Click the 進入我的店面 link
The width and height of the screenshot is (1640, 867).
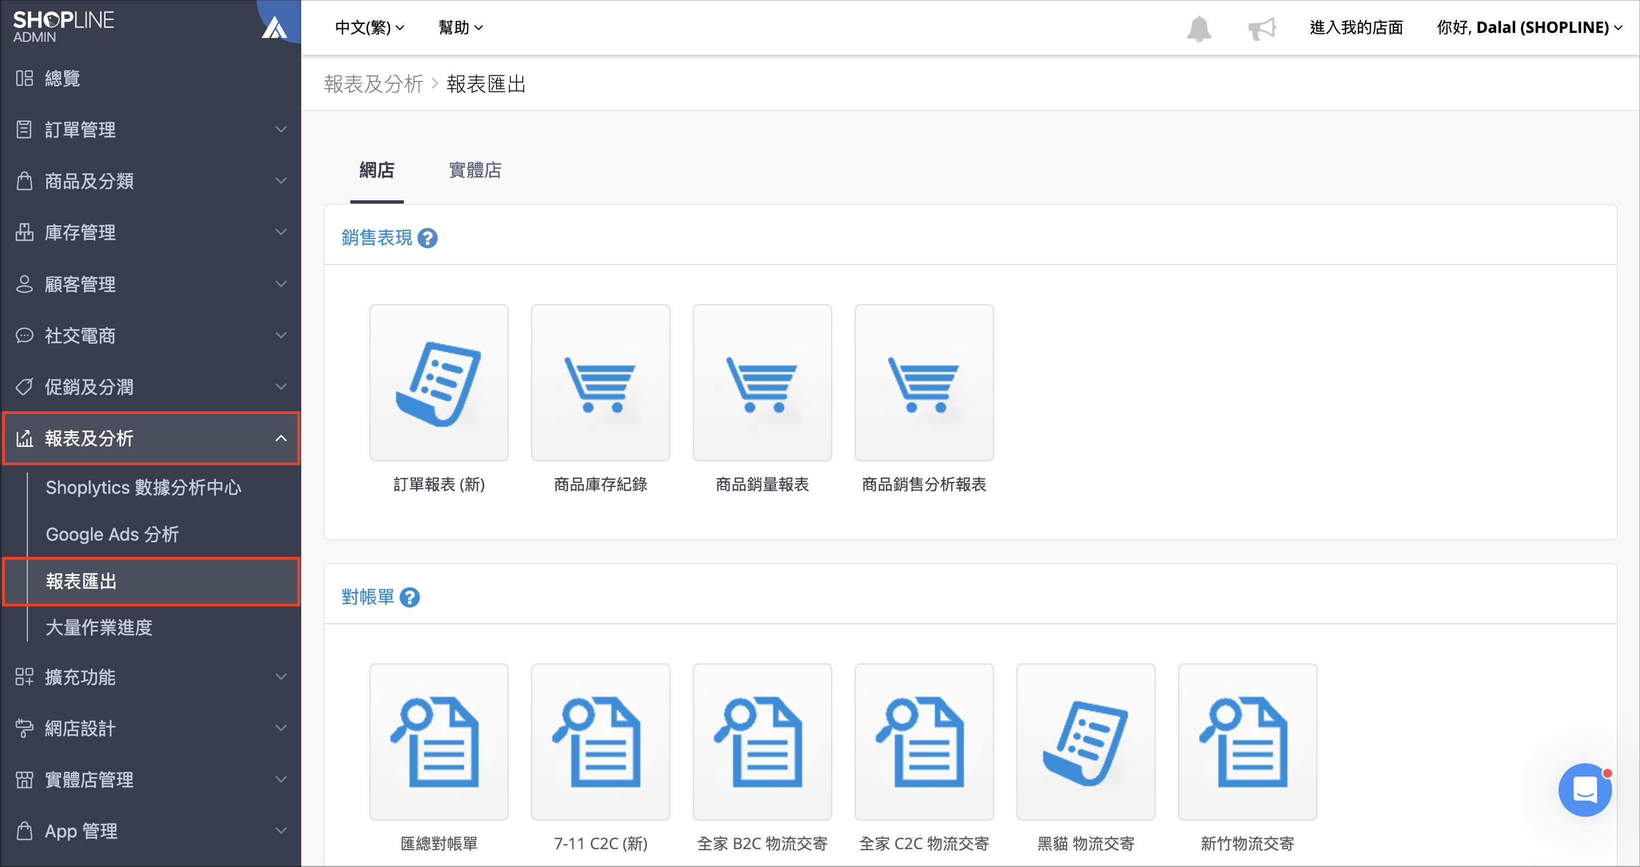point(1356,27)
